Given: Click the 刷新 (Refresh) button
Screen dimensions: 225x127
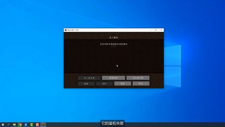Looking at the screenshot, I should pos(123,84).
